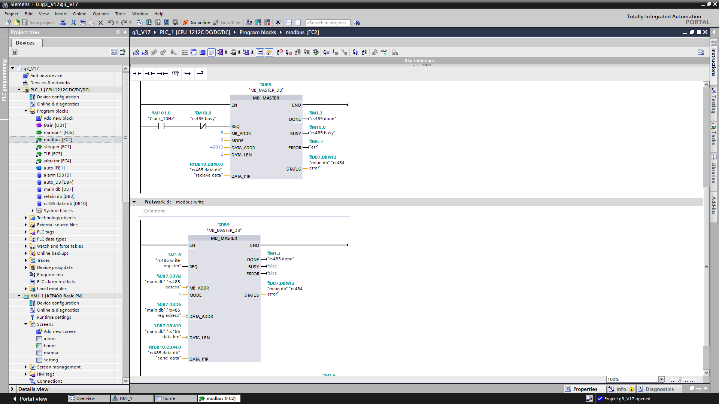Image resolution: width=719 pixels, height=404 pixels.
Task: Collapse the Program blocks folder
Action: coord(26,111)
